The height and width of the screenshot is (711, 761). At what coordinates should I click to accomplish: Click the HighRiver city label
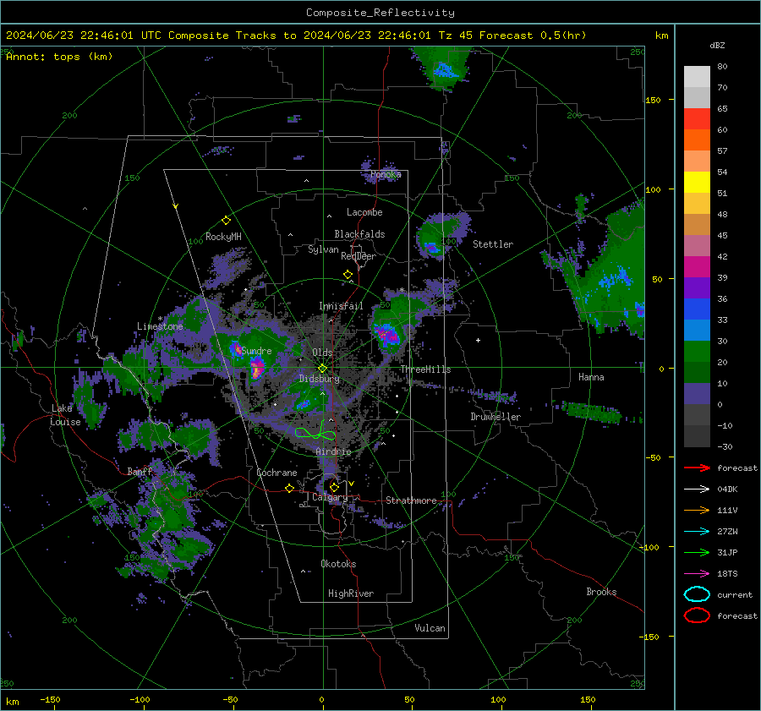351,593
